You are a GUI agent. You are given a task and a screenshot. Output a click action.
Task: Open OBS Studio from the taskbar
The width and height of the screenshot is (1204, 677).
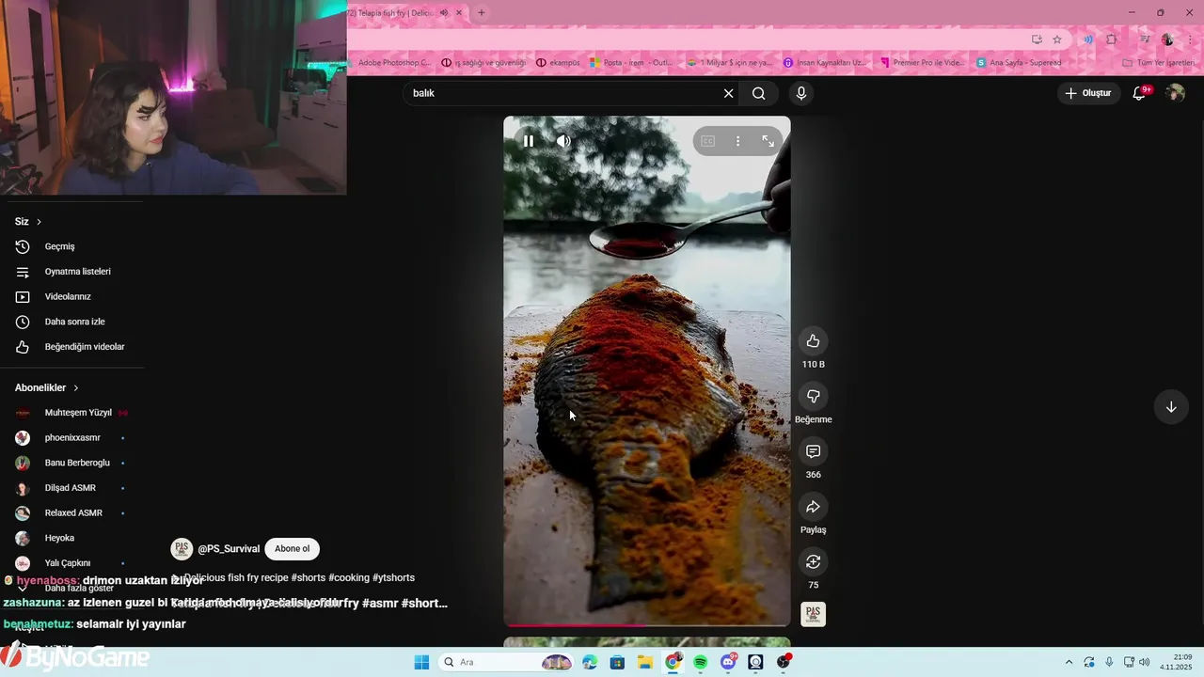(783, 662)
